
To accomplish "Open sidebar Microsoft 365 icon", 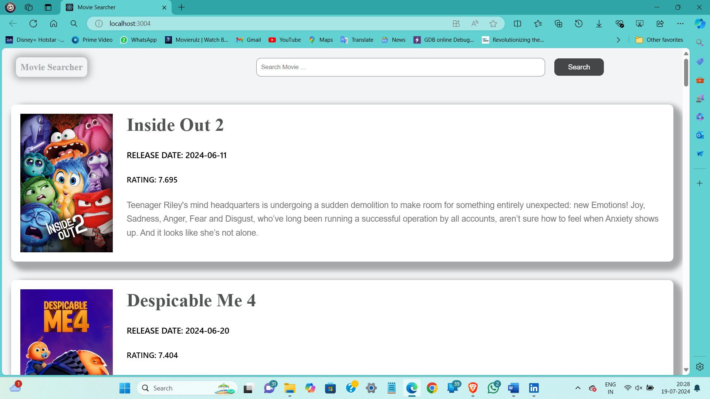I will click(x=700, y=117).
